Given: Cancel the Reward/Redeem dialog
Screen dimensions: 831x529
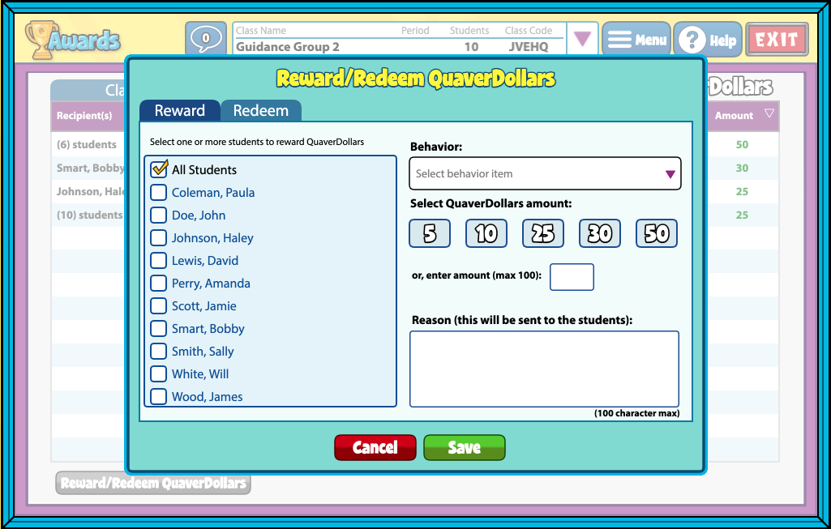Looking at the screenshot, I should 375,447.
